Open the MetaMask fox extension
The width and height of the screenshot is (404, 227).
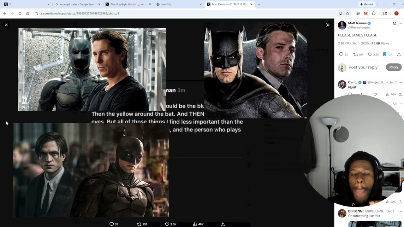(x=365, y=14)
